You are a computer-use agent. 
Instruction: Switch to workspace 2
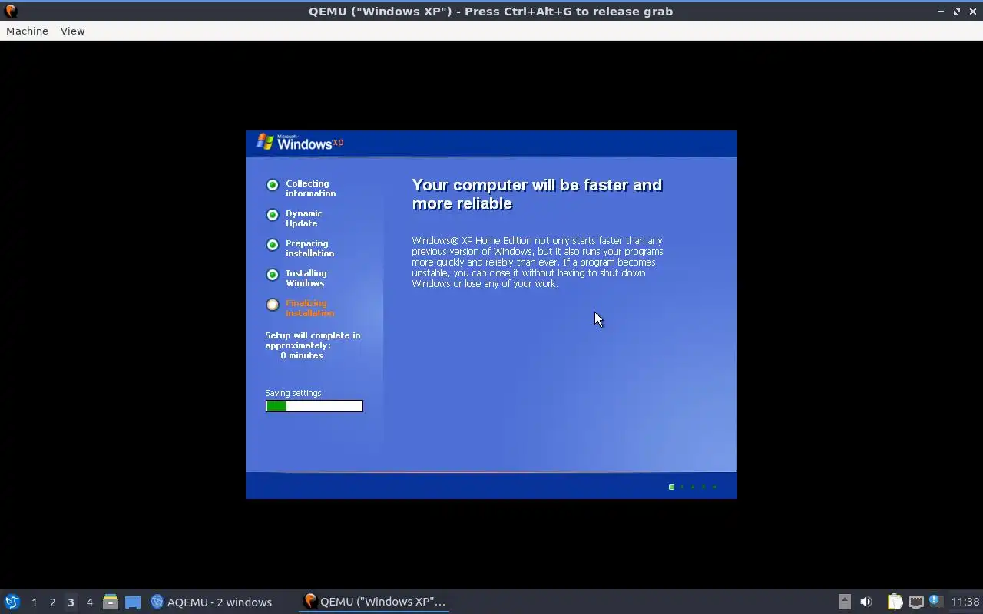52,602
